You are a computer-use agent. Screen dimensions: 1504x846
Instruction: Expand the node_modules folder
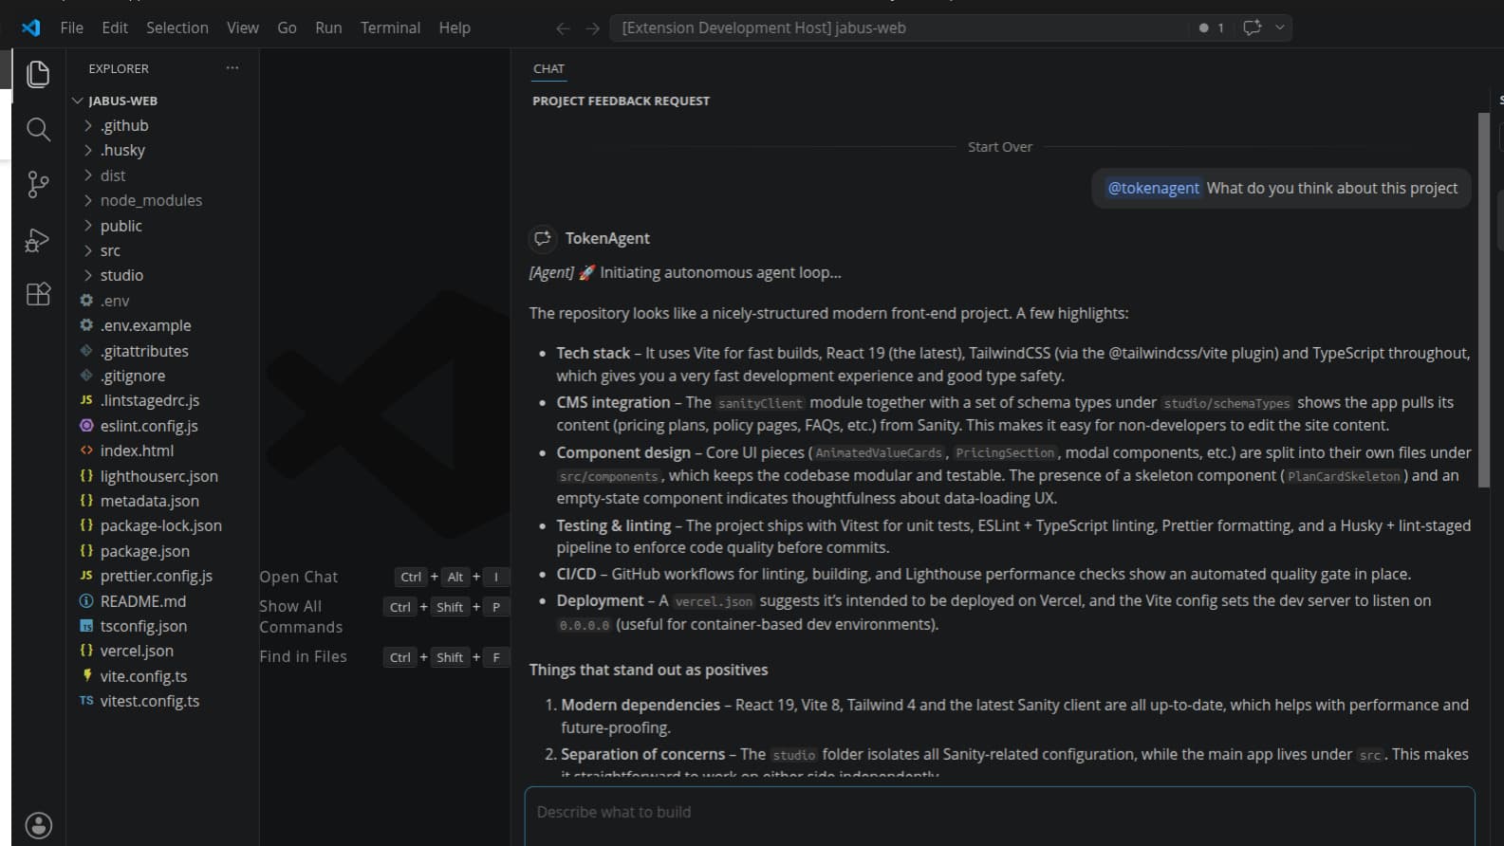88,200
